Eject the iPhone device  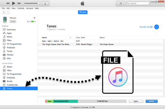[x=34, y=18]
